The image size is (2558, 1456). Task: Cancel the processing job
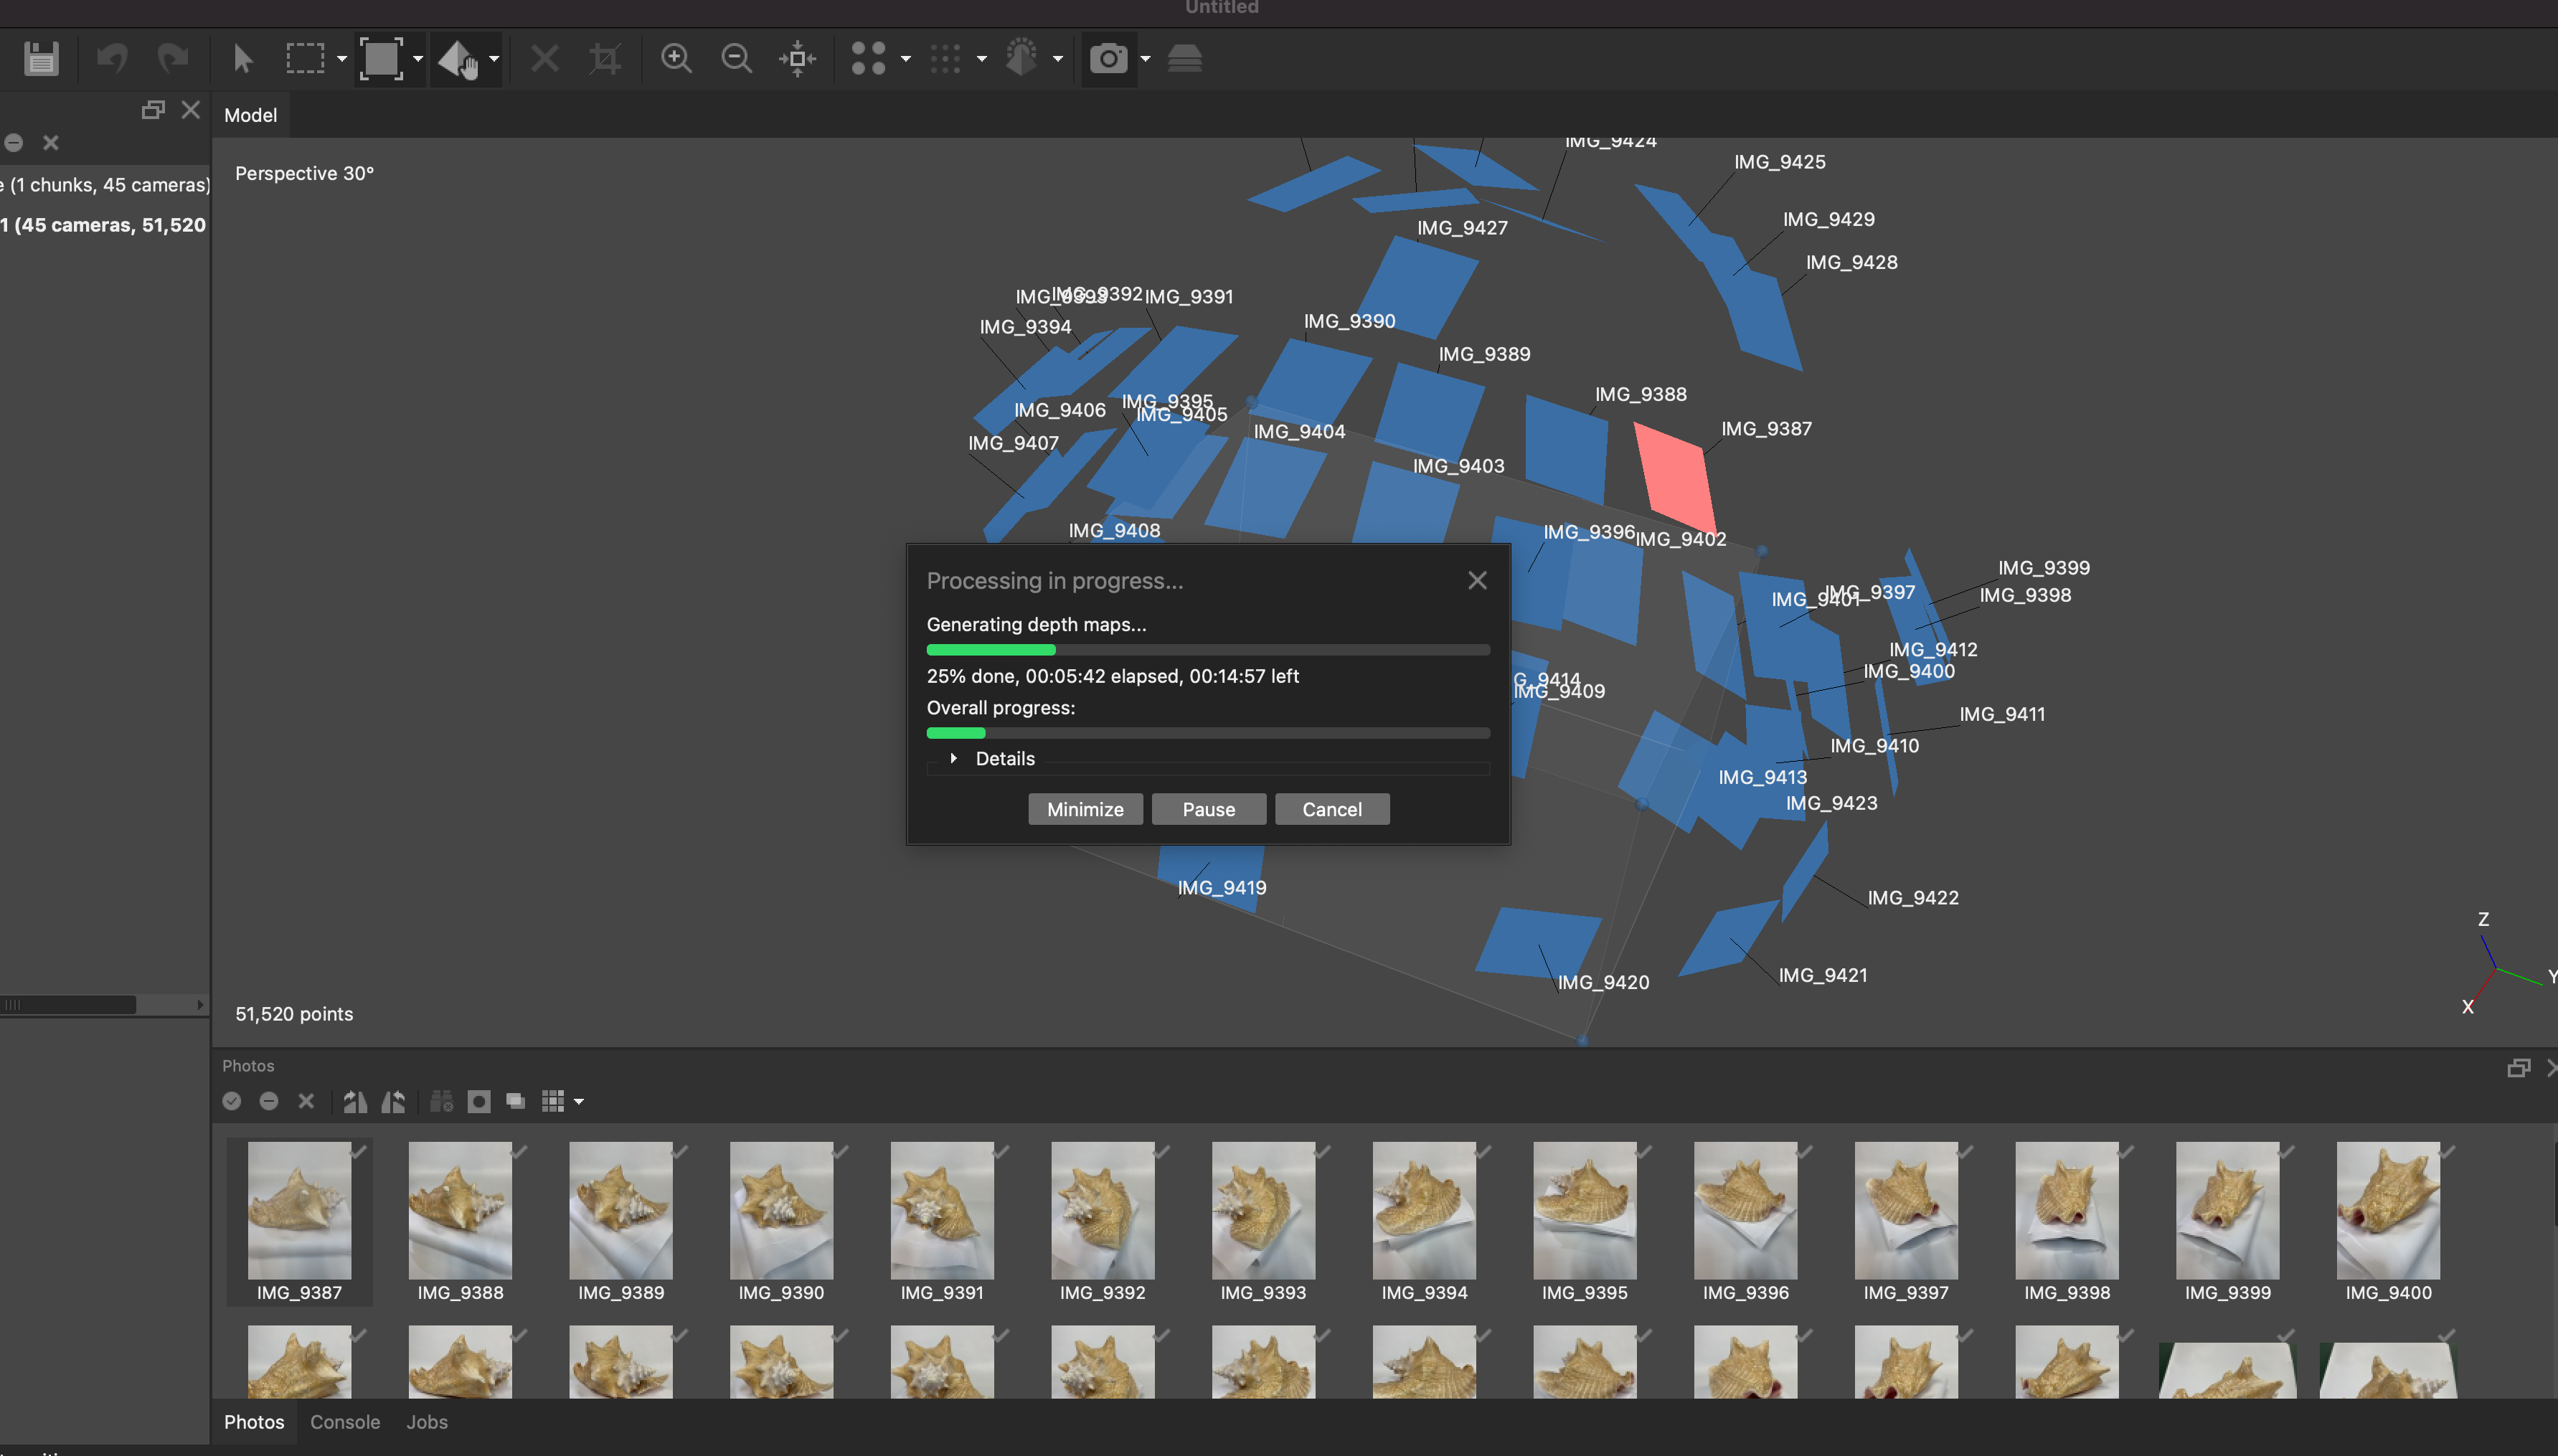click(x=1331, y=809)
